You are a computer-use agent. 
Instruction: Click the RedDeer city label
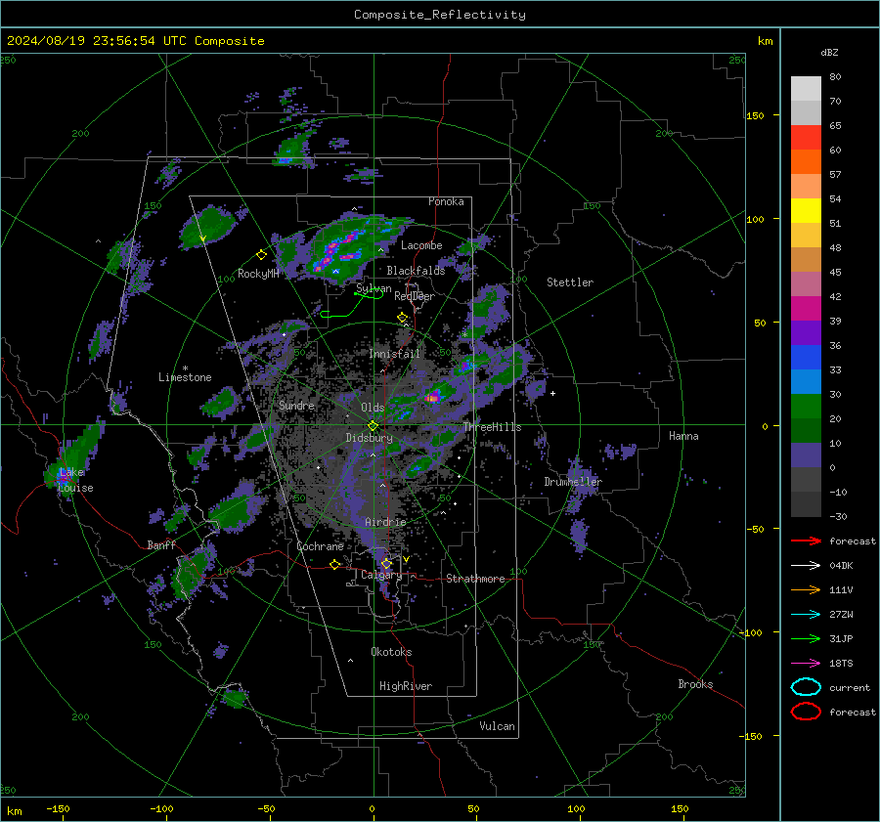415,296
